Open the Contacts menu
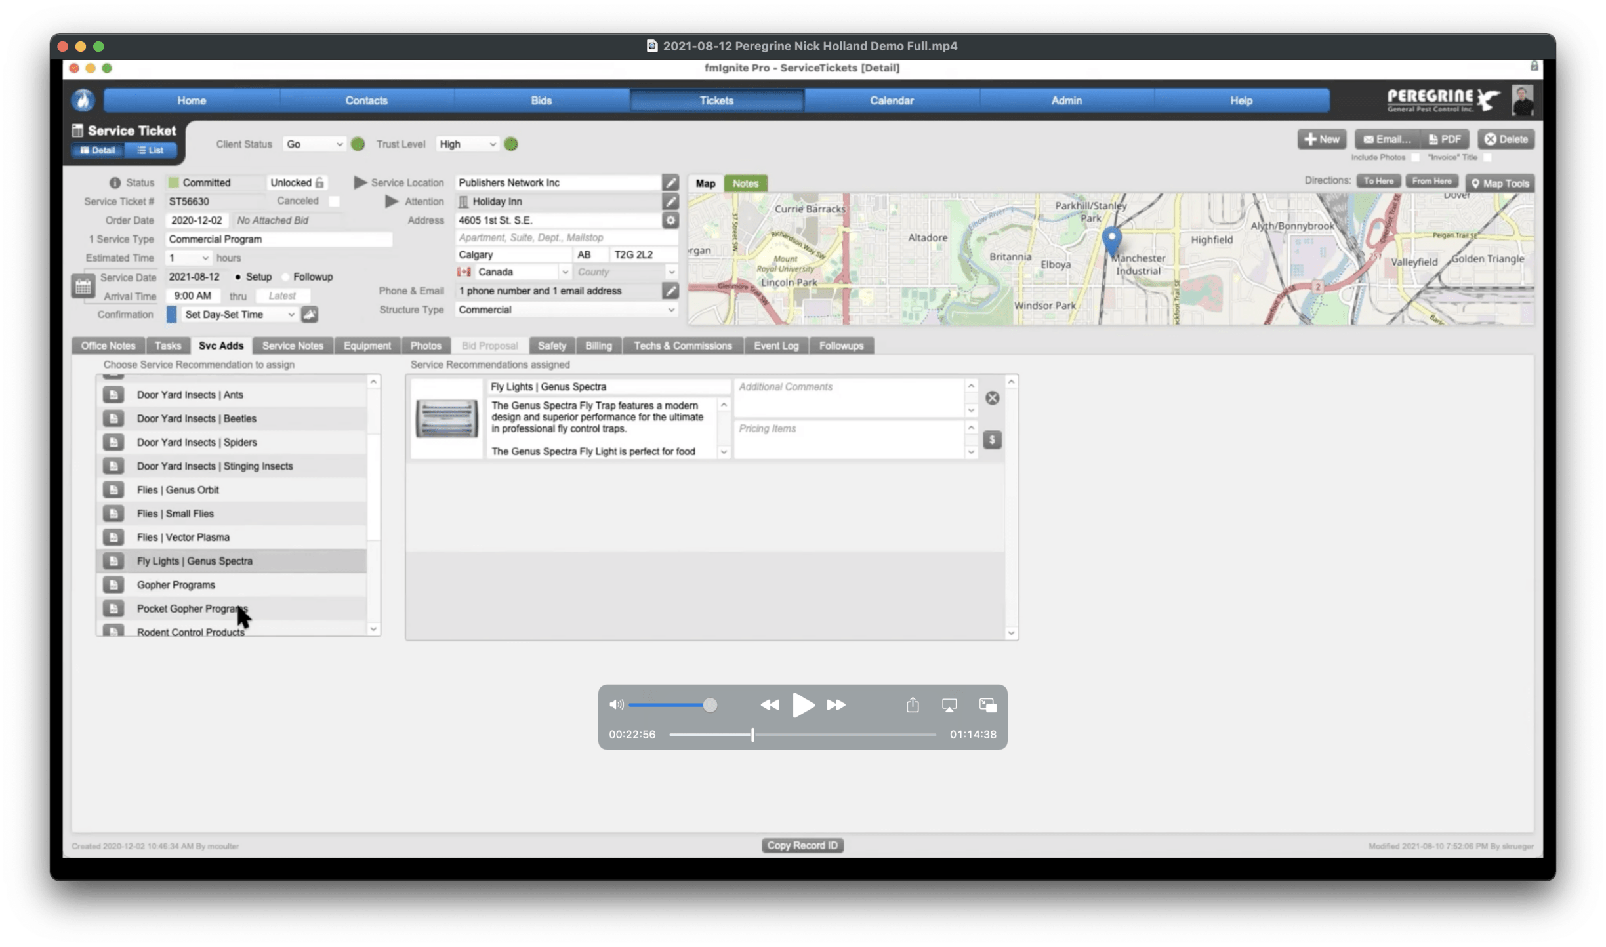The height and width of the screenshot is (947, 1606). (366, 100)
